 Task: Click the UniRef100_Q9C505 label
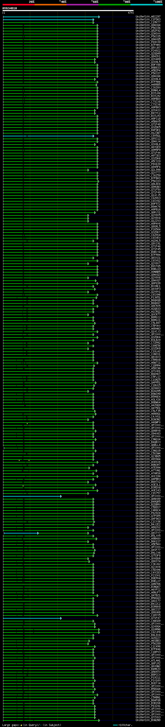pos(148,306)
